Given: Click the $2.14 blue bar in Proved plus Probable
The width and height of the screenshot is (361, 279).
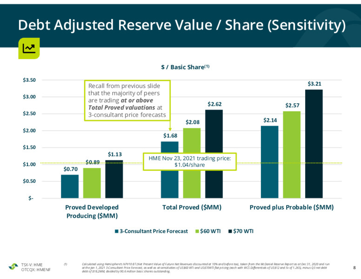Looking at the screenshot, I should click(270, 162).
